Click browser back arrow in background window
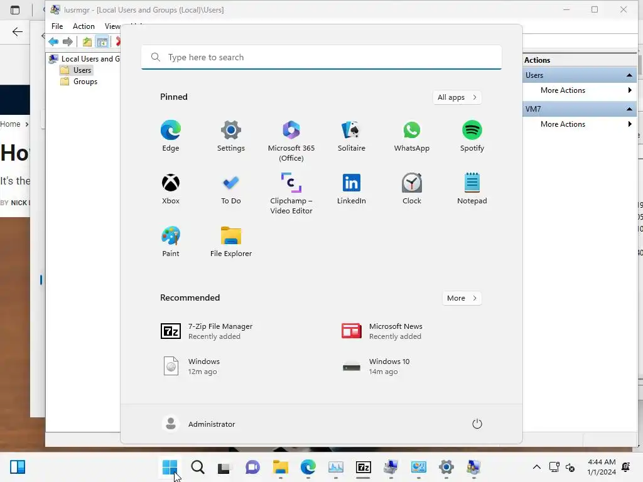Image resolution: width=643 pixels, height=482 pixels. click(17, 31)
